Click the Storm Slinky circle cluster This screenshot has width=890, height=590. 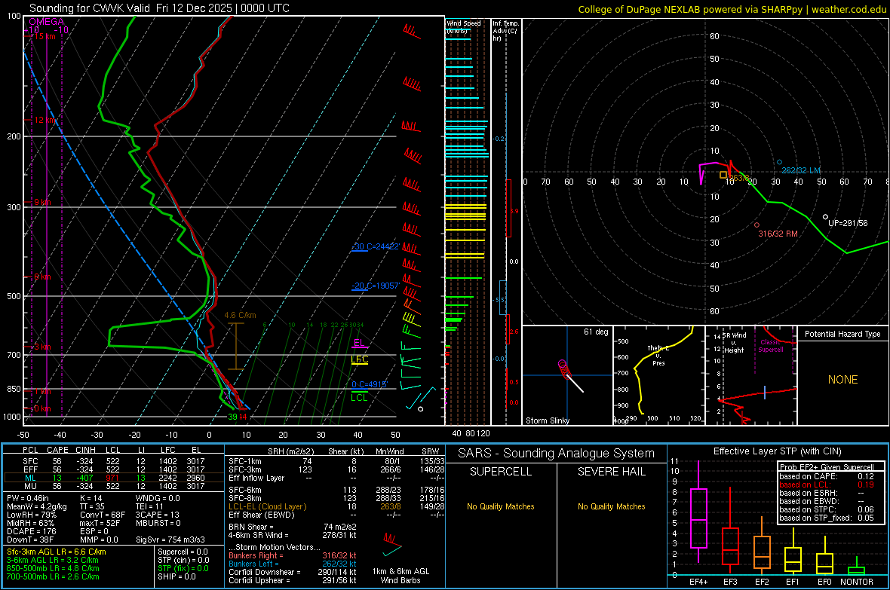pos(564,368)
